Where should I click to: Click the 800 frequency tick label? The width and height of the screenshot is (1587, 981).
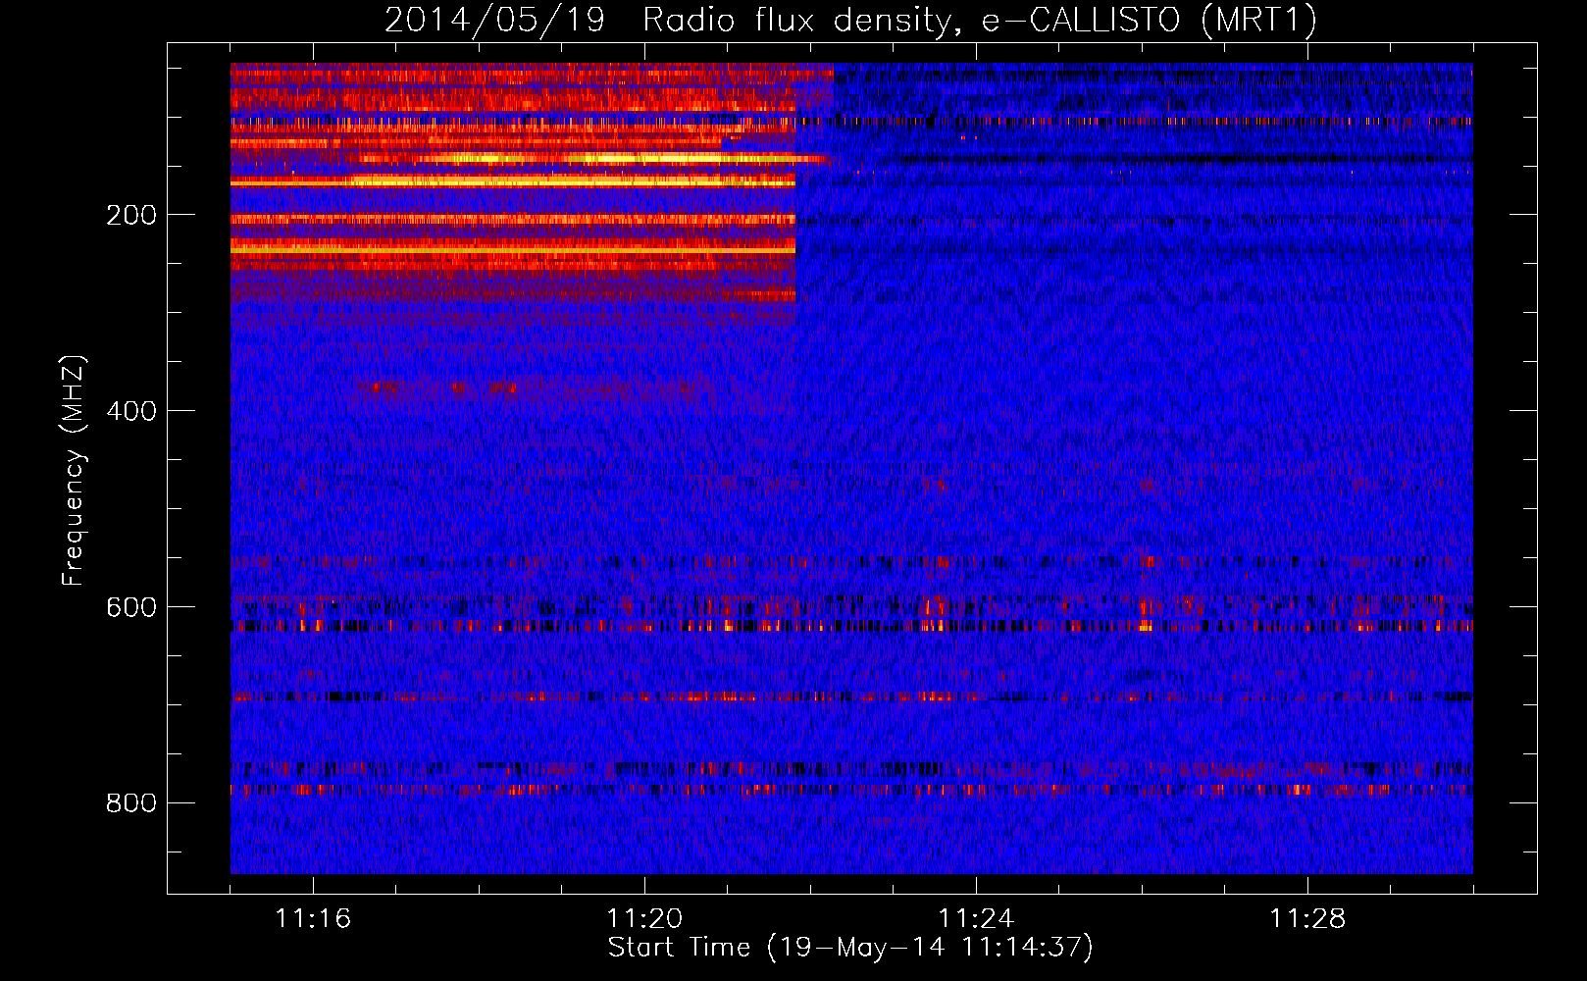(131, 803)
